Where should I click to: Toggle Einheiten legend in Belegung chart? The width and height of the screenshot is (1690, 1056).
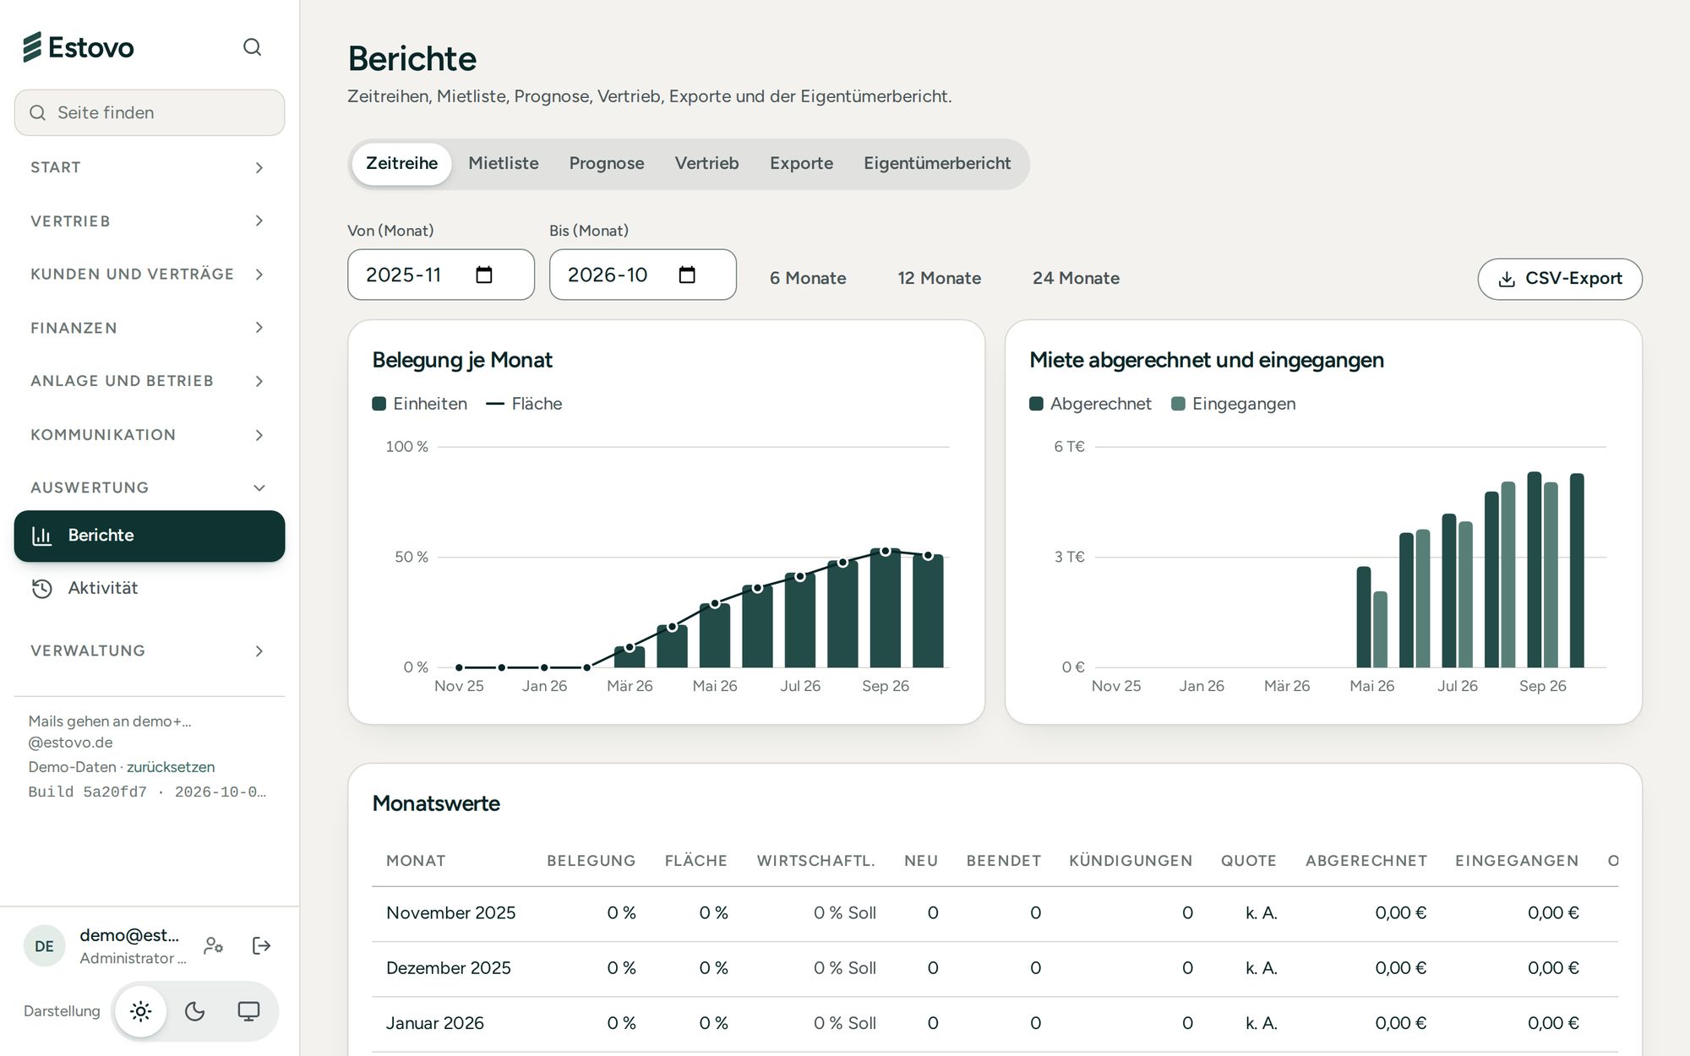(x=420, y=404)
